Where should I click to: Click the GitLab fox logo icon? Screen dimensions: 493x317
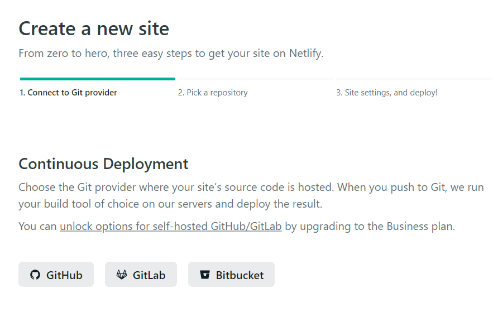[122, 275]
